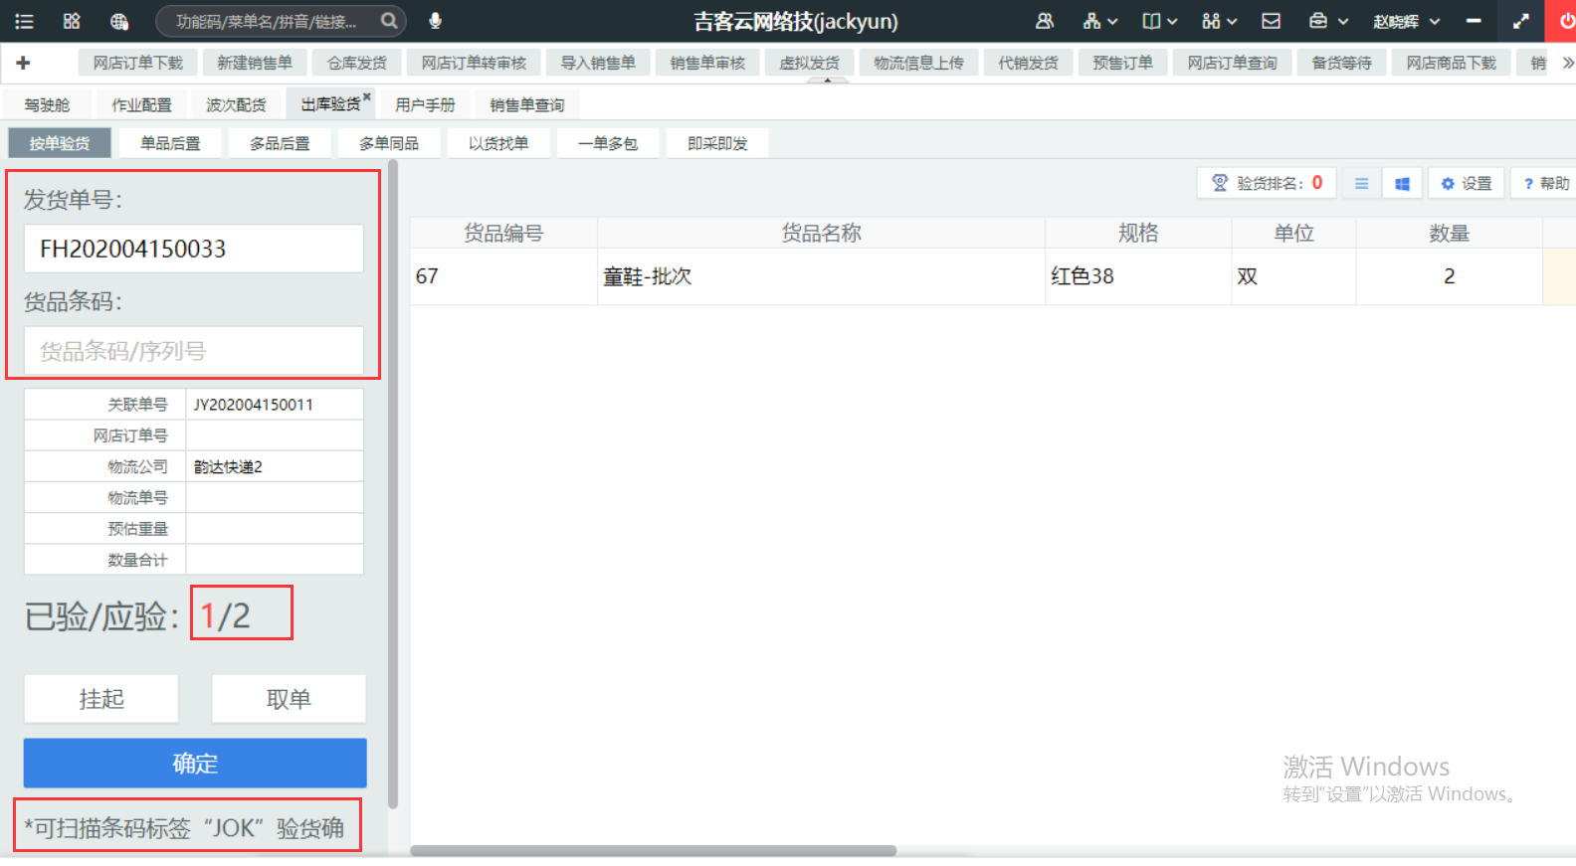Select the 以货找单 mode tab

(x=498, y=143)
